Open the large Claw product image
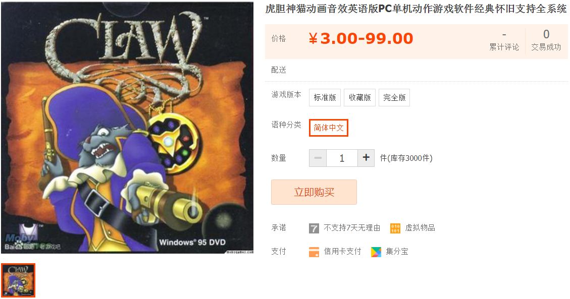The height and width of the screenshot is (299, 570). tap(127, 128)
